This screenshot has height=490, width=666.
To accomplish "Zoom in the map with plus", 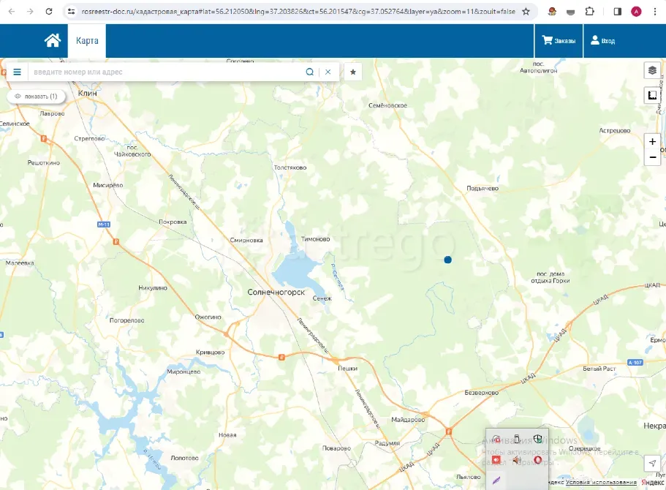I will [652, 141].
